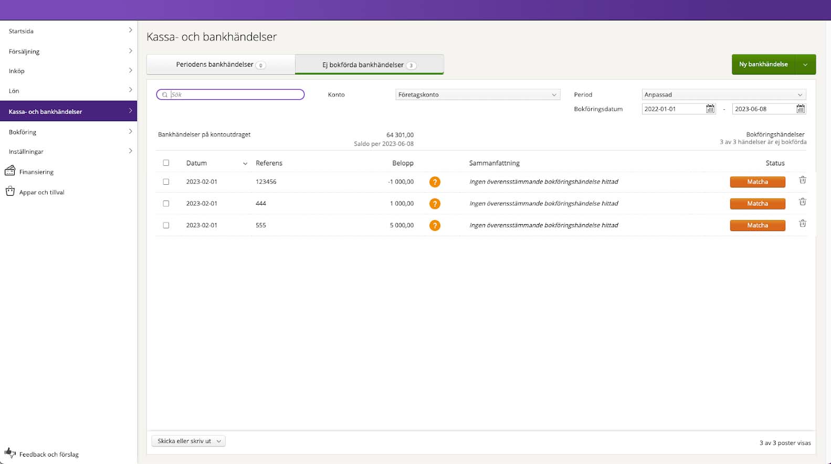Expand the Lön sidebar chevron

tap(130, 90)
